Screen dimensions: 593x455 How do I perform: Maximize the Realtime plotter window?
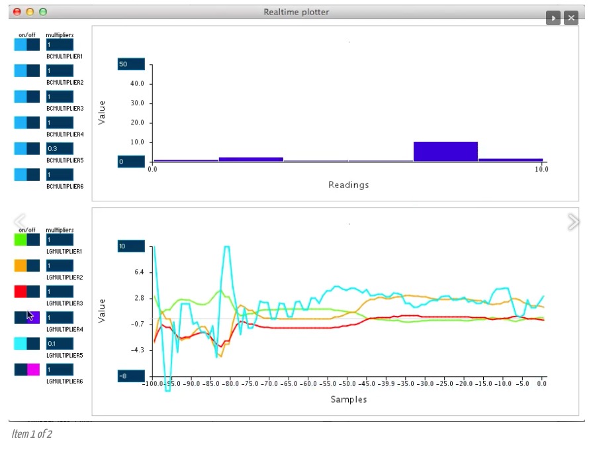click(x=43, y=12)
